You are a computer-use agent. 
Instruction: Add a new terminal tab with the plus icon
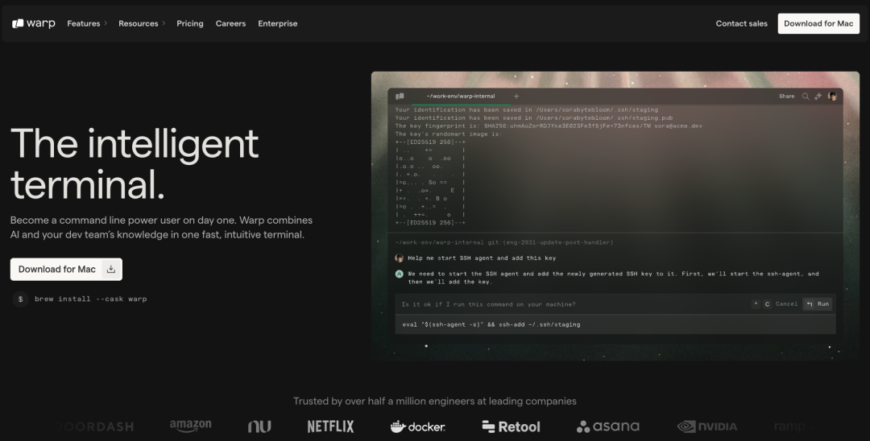[516, 97]
